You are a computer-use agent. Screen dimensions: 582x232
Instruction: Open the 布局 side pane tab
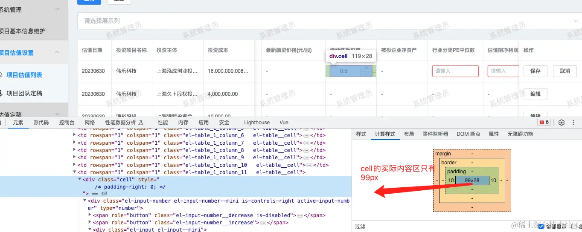pyautogui.click(x=409, y=134)
